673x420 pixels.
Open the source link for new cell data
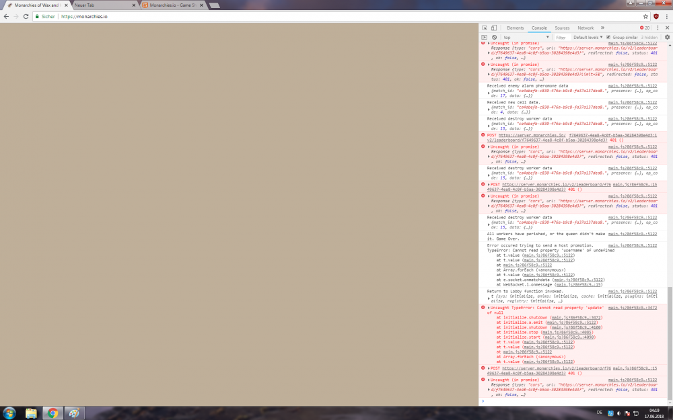coord(632,102)
